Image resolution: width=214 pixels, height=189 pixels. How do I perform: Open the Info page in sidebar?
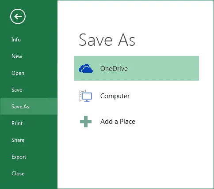click(16, 40)
